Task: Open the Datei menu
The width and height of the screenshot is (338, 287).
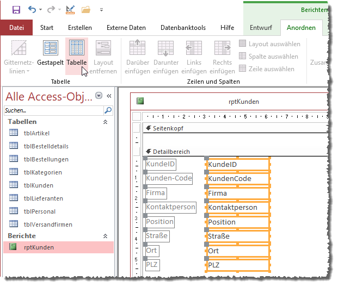Action: click(x=16, y=28)
